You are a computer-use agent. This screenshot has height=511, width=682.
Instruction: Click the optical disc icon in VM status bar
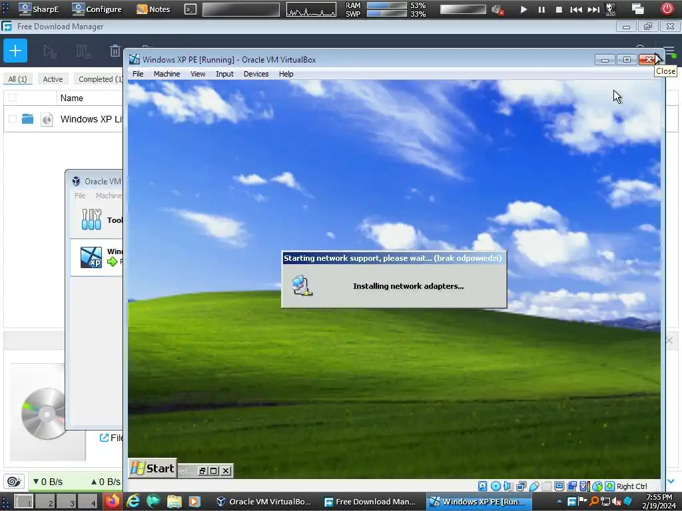tap(496, 486)
